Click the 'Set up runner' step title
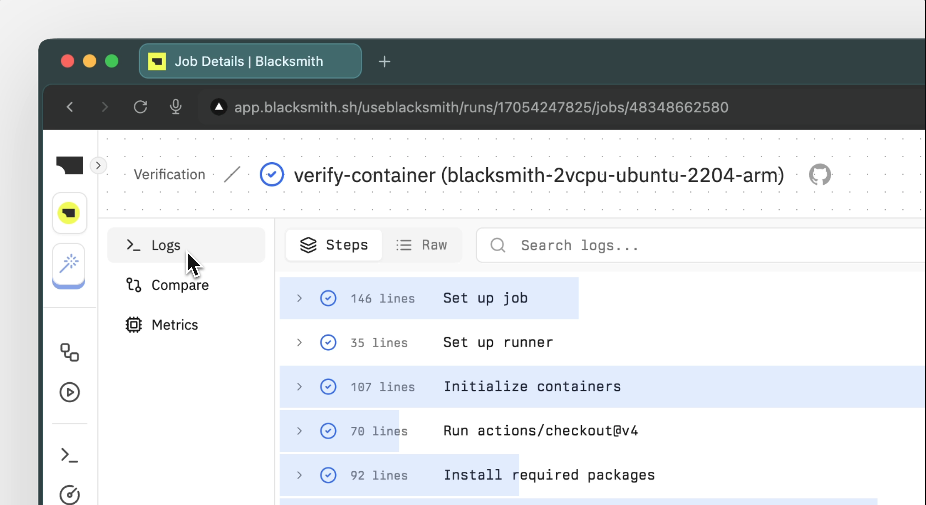Image resolution: width=926 pixels, height=505 pixels. click(498, 342)
